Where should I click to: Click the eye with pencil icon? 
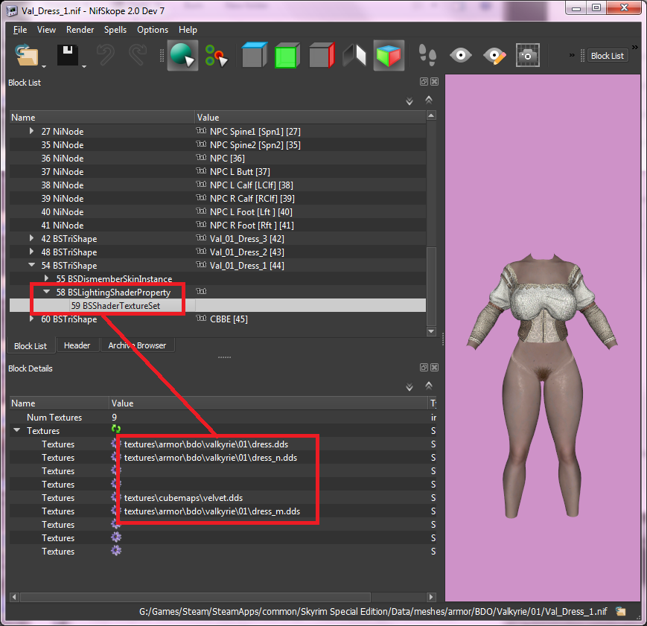[x=494, y=56]
